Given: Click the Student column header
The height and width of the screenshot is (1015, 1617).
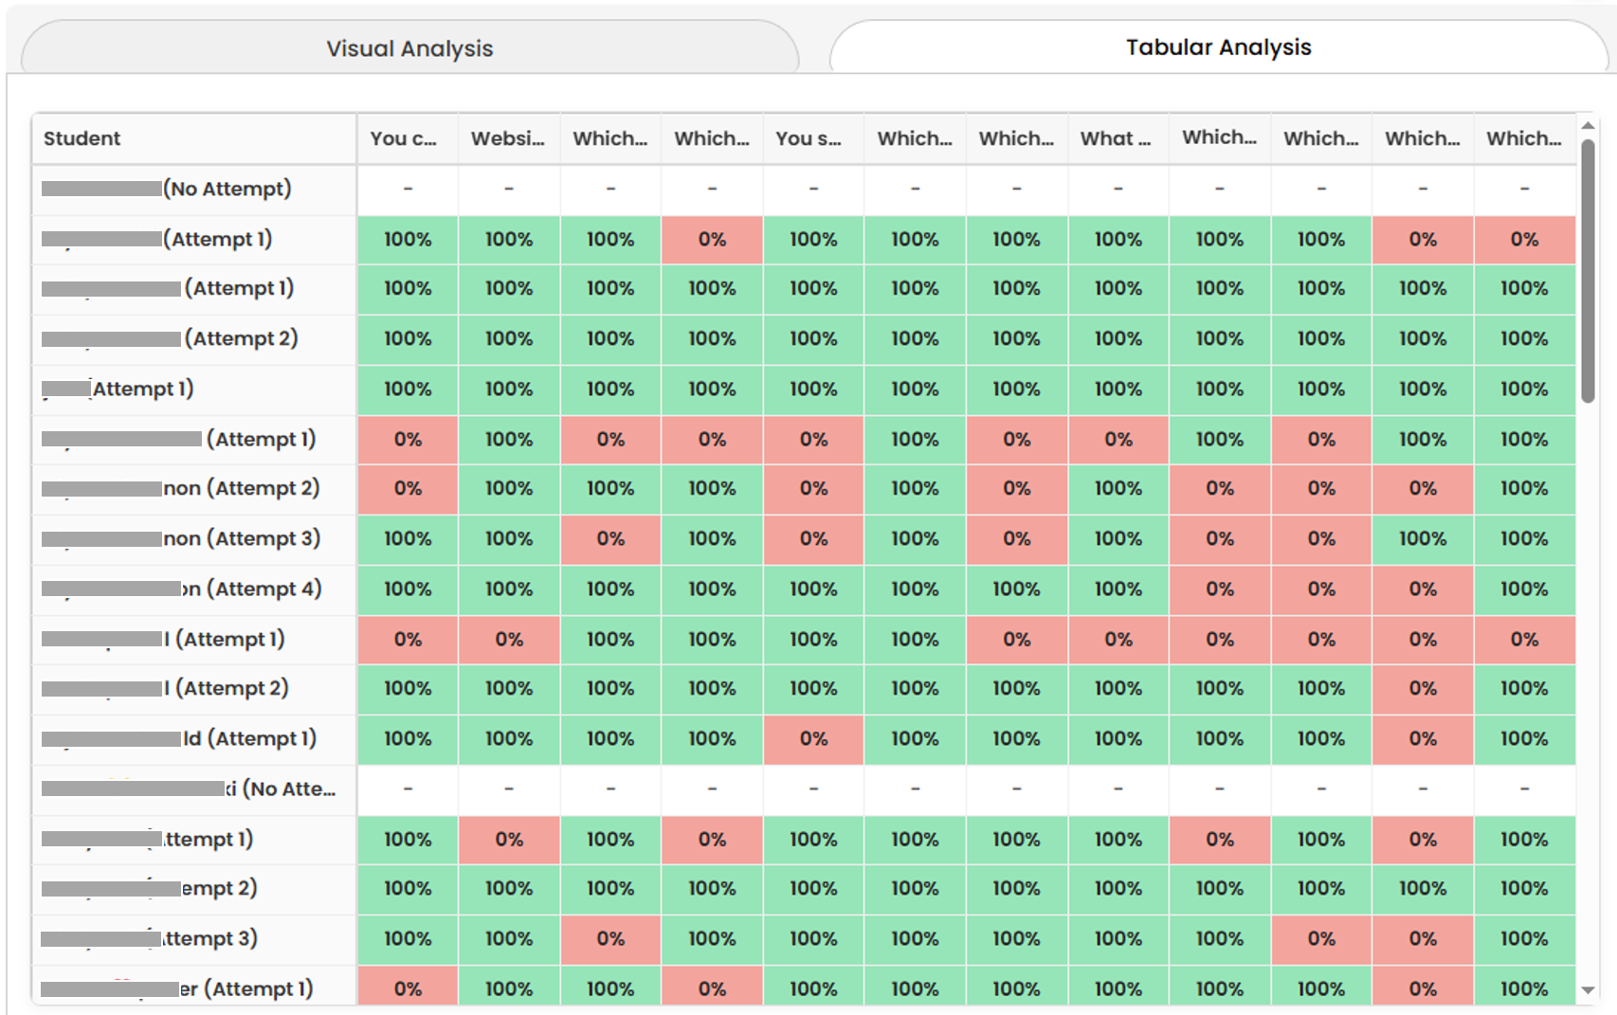Looking at the screenshot, I should click(82, 138).
